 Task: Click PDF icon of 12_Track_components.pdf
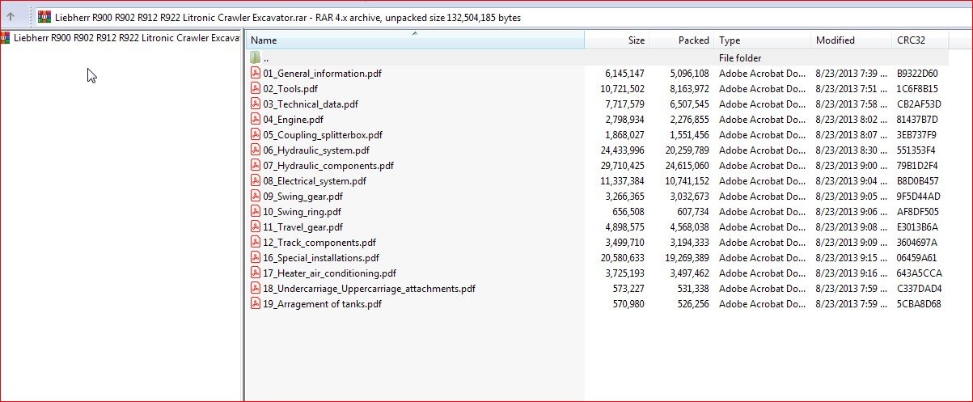click(256, 243)
